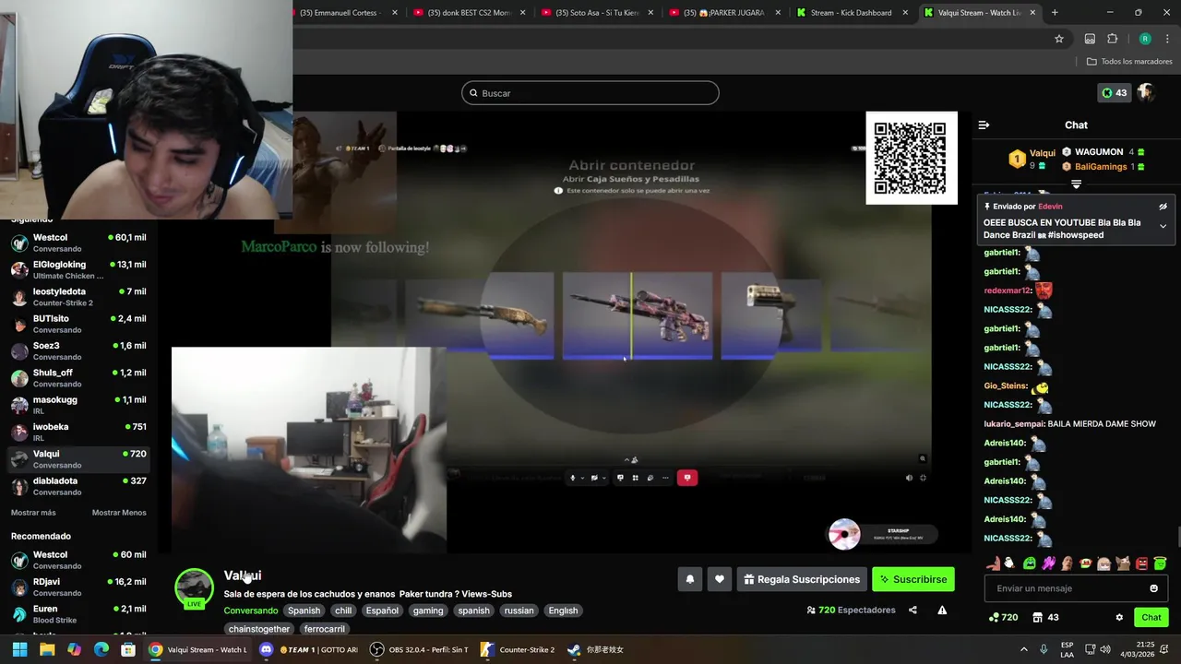The image size is (1181, 664).
Task: Show hidden system tray icons
Action: click(1023, 649)
